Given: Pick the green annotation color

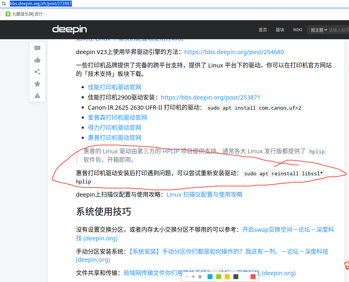Looking at the screenshot, I should click(219, 277).
